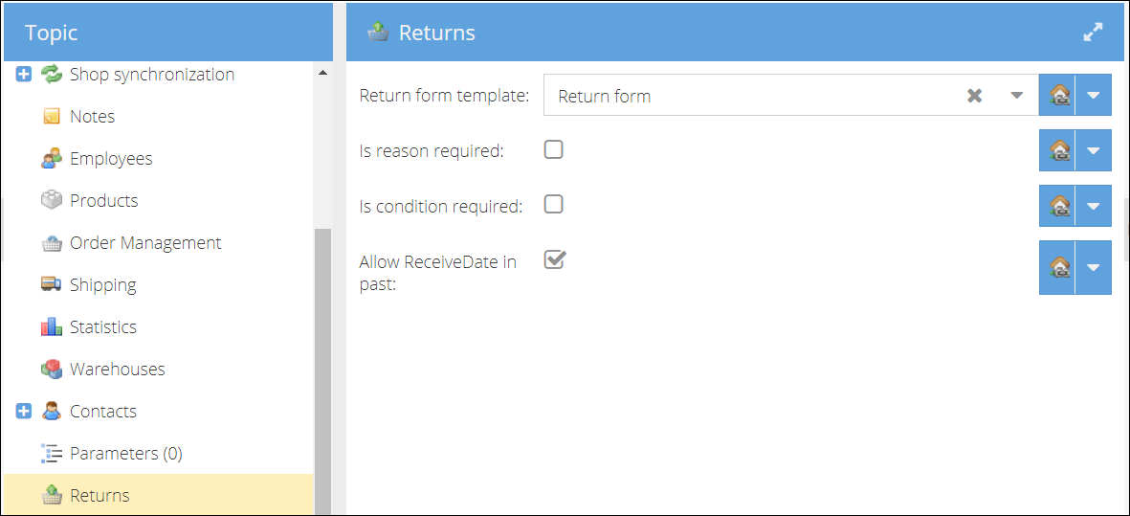The width and height of the screenshot is (1130, 516).
Task: Expand the Shop synchronization tree node
Action: tap(24, 75)
